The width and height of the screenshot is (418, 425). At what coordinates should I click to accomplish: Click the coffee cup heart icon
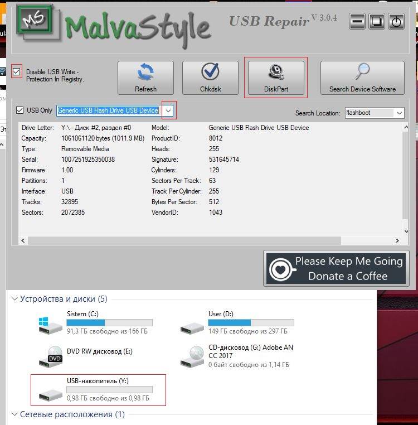coord(281,270)
